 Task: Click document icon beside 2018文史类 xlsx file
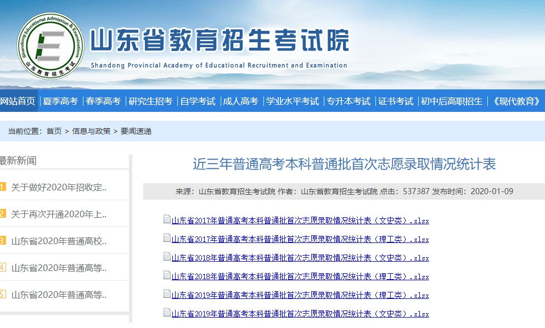pos(166,257)
